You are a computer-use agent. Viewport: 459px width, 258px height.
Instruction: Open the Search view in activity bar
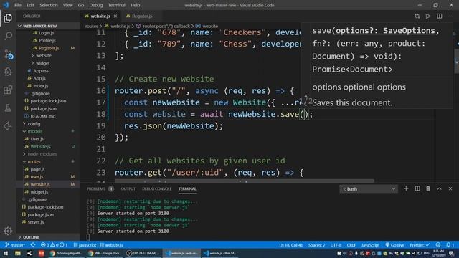[x=8, y=36]
